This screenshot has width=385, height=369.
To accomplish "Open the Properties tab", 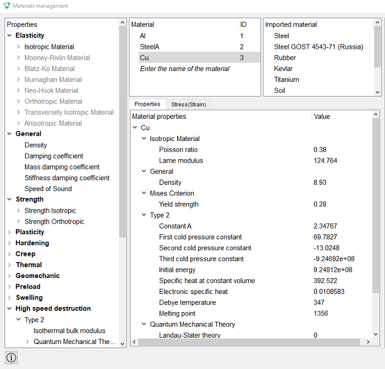I will (147, 104).
